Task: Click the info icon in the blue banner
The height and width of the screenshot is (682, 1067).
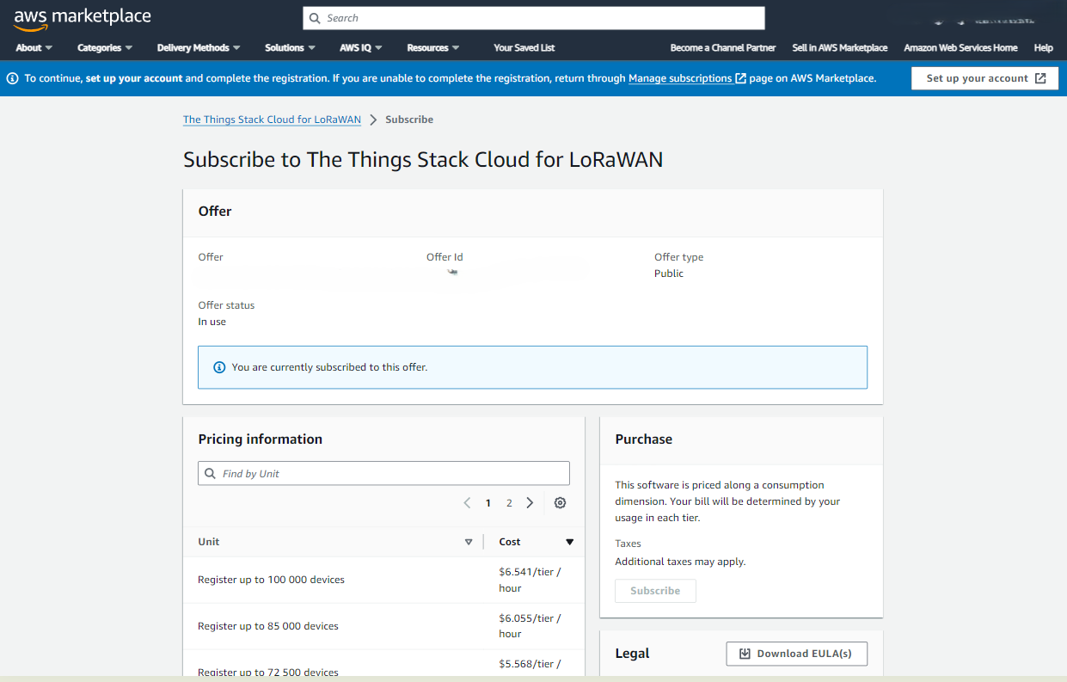Action: pos(12,78)
